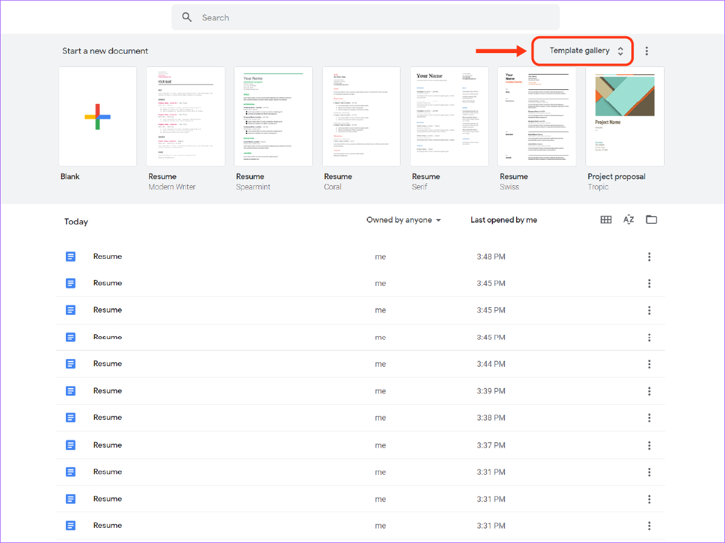This screenshot has width=725, height=543.
Task: Click the 'Start a new document' heading
Action: click(x=105, y=51)
